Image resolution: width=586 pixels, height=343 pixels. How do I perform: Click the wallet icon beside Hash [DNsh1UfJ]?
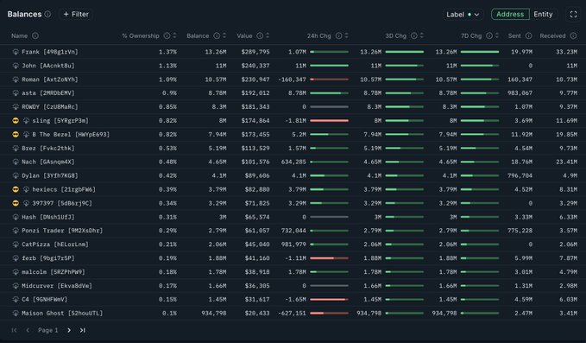pos(16,218)
